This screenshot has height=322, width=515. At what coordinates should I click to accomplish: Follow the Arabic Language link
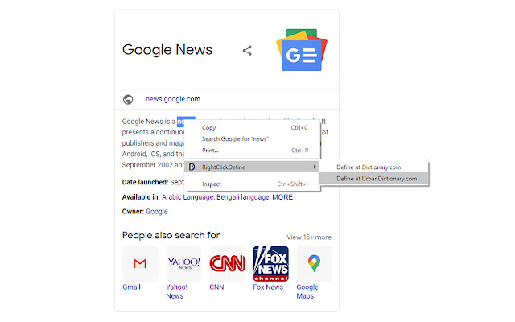pyautogui.click(x=187, y=197)
